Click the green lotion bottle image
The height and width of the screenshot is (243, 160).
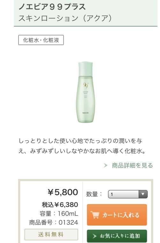coord(86,92)
